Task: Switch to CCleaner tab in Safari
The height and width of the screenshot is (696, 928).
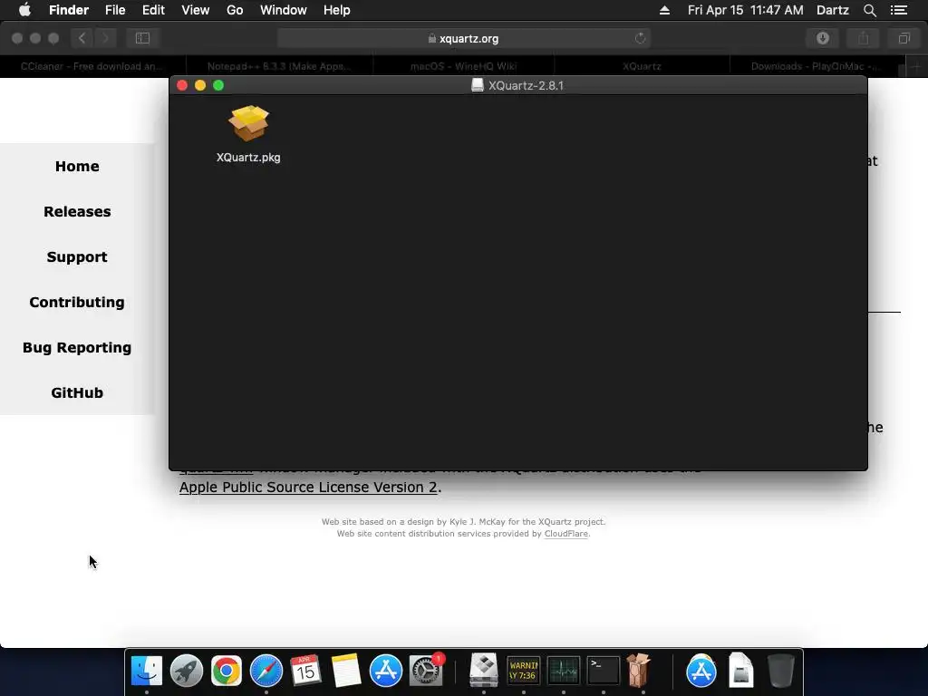Action: click(x=93, y=66)
